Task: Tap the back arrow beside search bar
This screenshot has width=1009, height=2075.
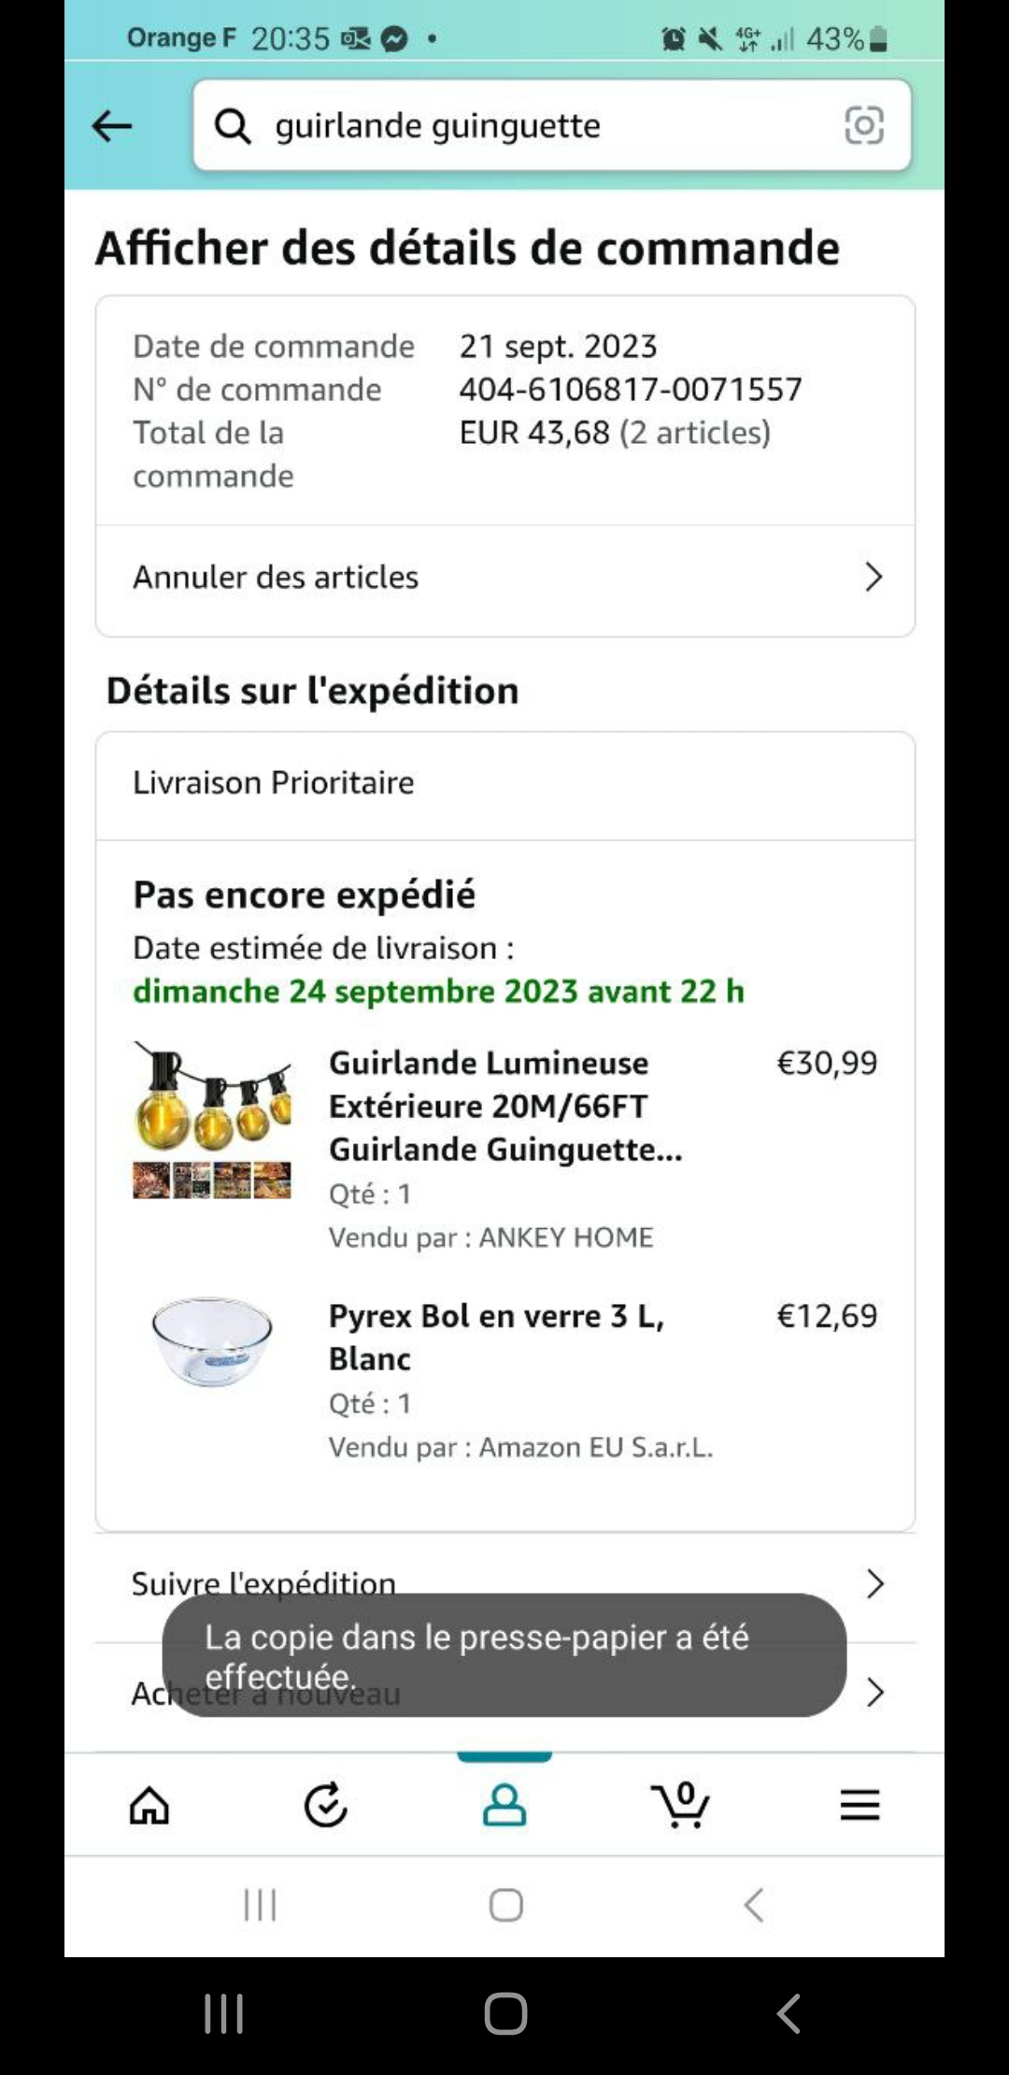Action: point(112,125)
